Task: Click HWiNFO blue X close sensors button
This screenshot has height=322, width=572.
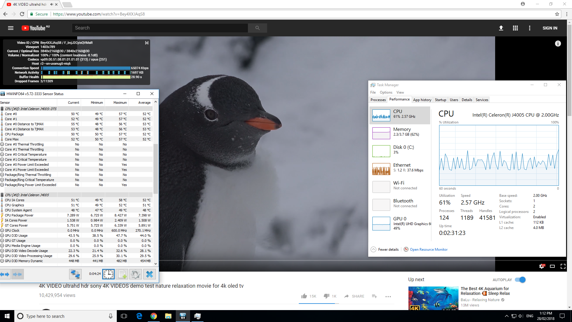Action: pyautogui.click(x=150, y=274)
